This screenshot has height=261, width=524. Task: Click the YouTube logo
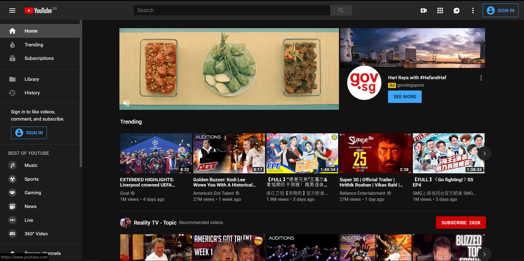(x=38, y=10)
